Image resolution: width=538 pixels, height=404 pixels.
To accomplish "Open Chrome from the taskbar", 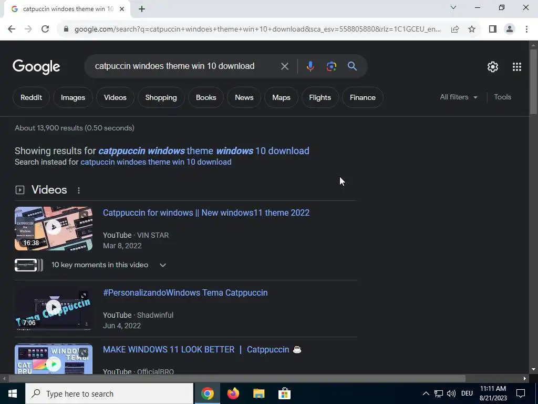I will pos(207,393).
